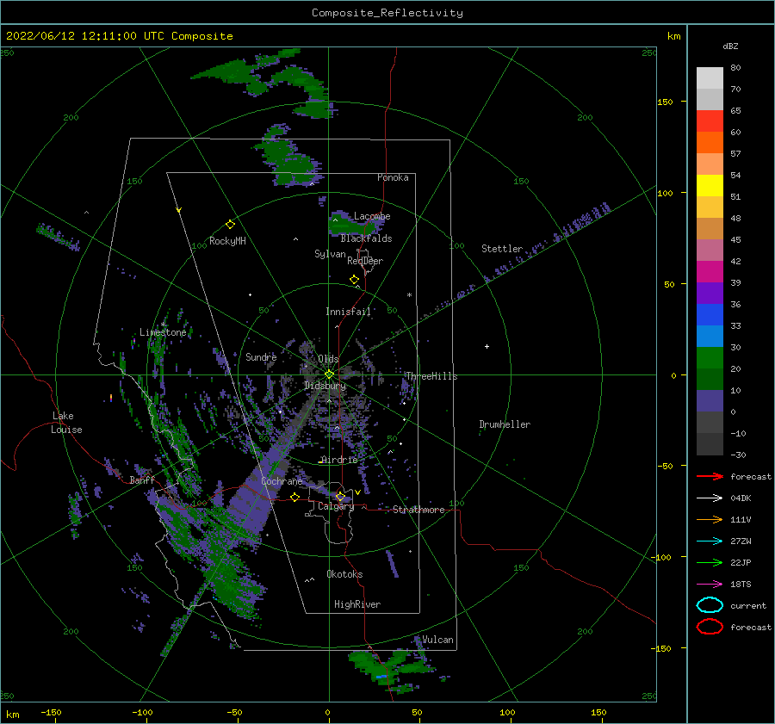
Task: Click the Blackfalds city label
Action: click(366, 238)
